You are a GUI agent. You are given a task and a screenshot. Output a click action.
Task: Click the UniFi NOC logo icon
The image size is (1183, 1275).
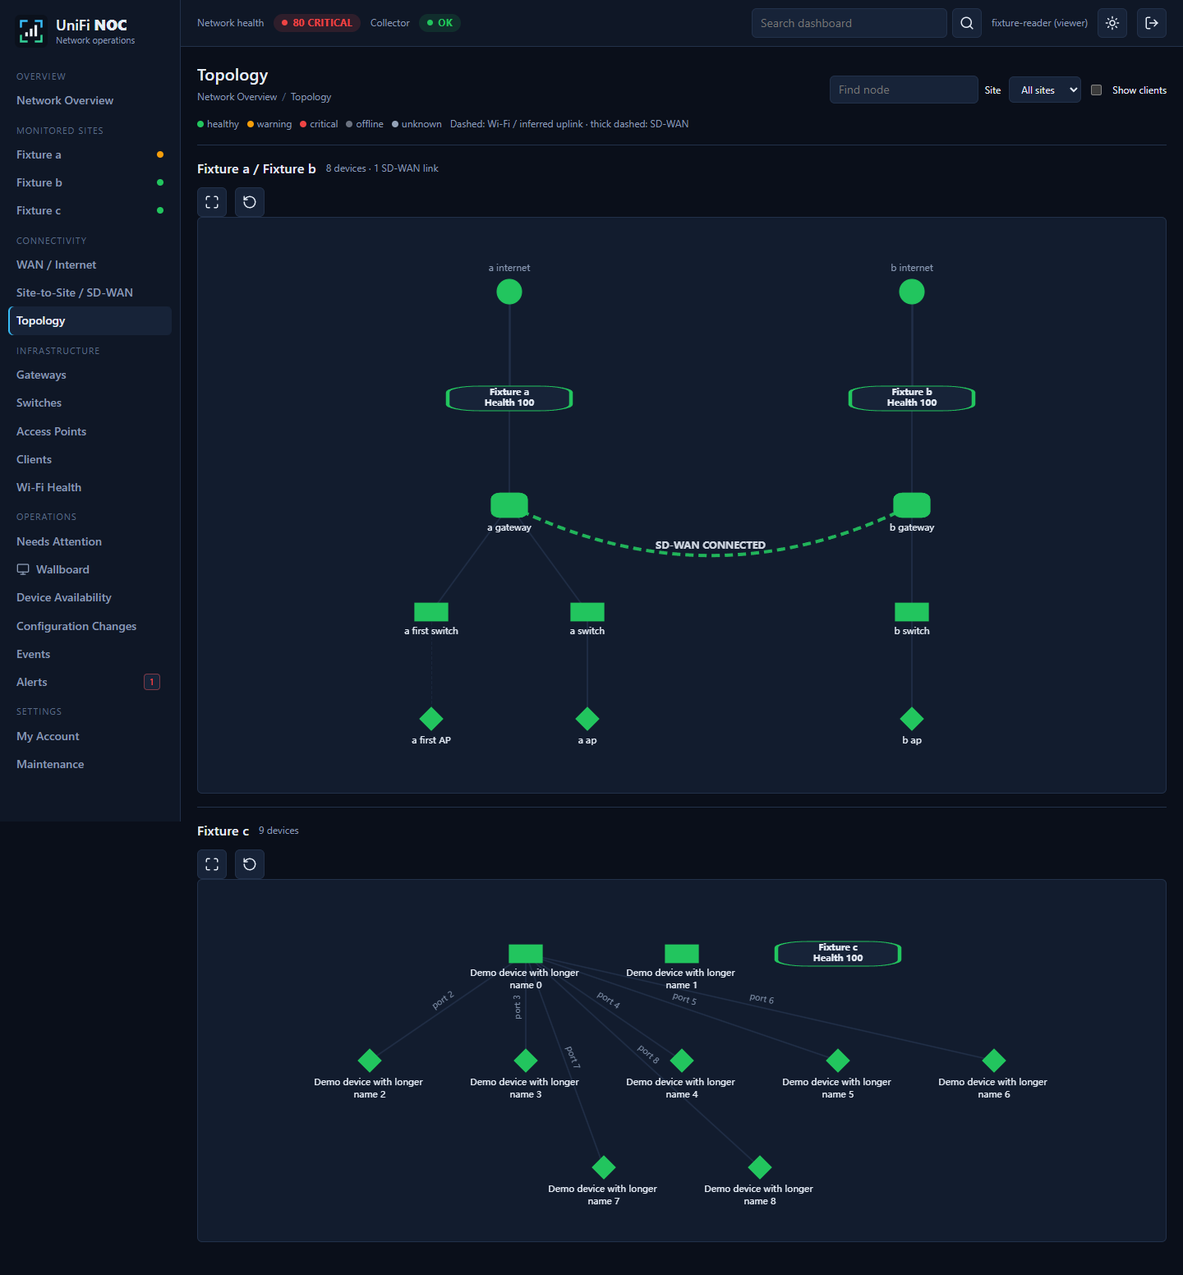click(31, 31)
